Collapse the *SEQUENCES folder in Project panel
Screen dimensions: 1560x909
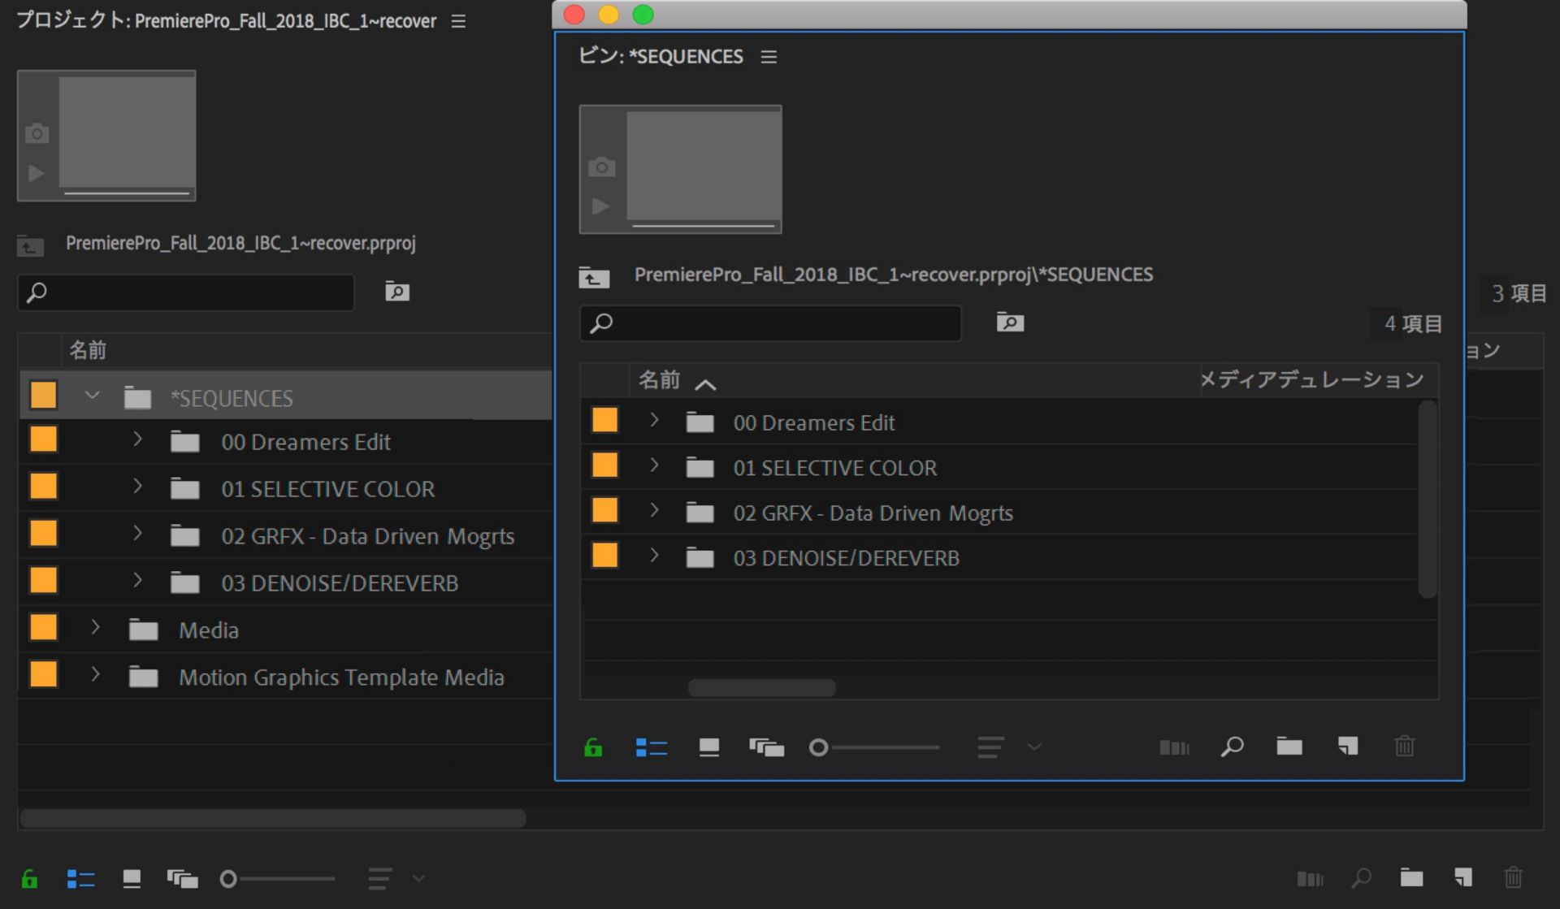(93, 396)
